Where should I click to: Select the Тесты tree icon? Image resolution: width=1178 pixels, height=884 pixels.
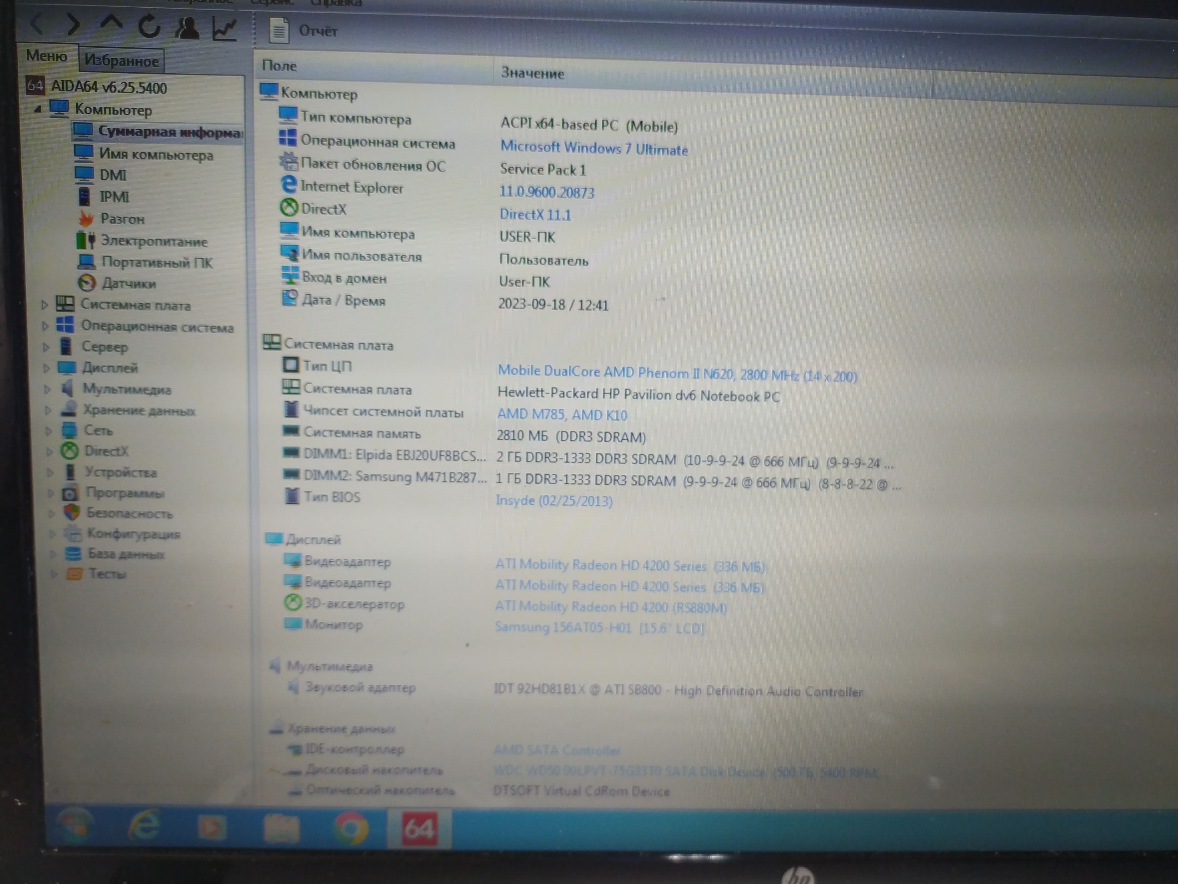pyautogui.click(x=74, y=574)
